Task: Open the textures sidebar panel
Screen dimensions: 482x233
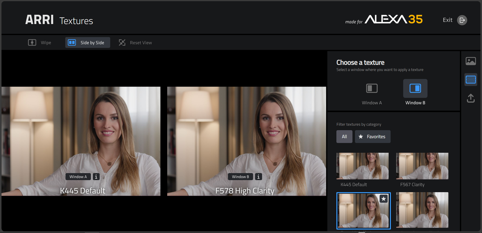Action: 471,79
